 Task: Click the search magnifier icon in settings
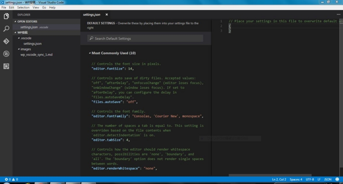(91, 38)
